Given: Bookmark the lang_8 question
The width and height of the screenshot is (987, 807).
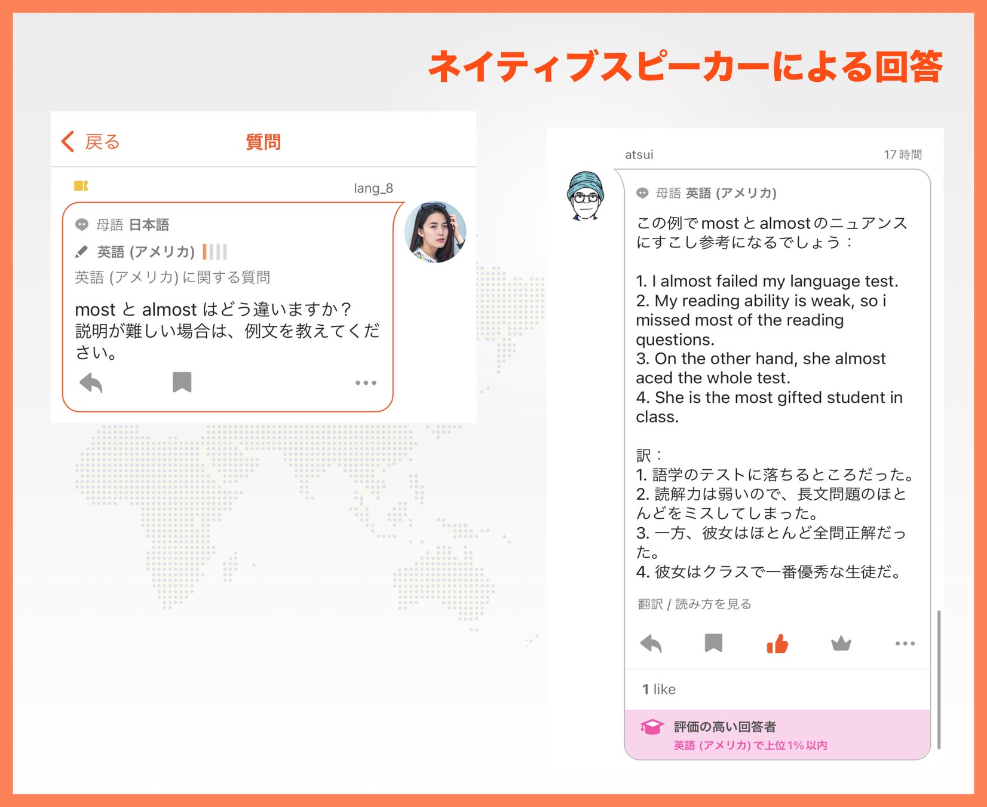Looking at the screenshot, I should (182, 382).
